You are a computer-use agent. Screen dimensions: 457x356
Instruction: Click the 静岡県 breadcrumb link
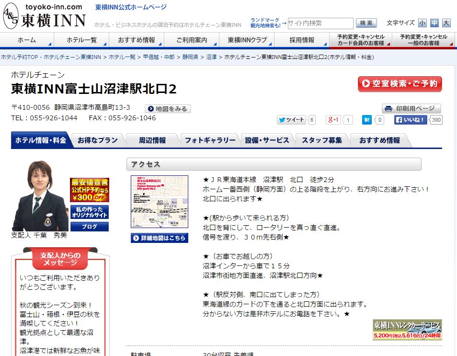(190, 57)
